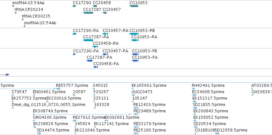272x135 pixels.
Task: Select the RH42491.5prime label
Action: pyautogui.click(x=208, y=86)
